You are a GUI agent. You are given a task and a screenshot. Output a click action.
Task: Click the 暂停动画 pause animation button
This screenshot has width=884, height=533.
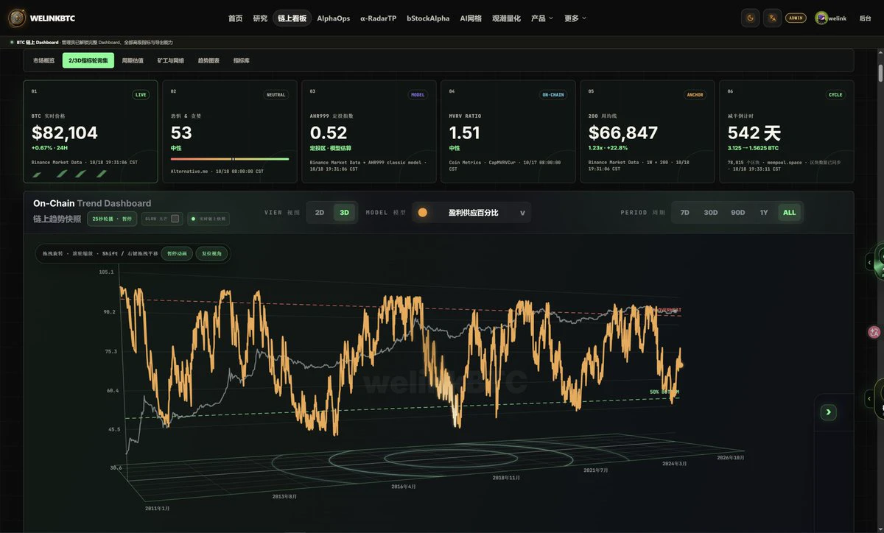[x=177, y=253]
